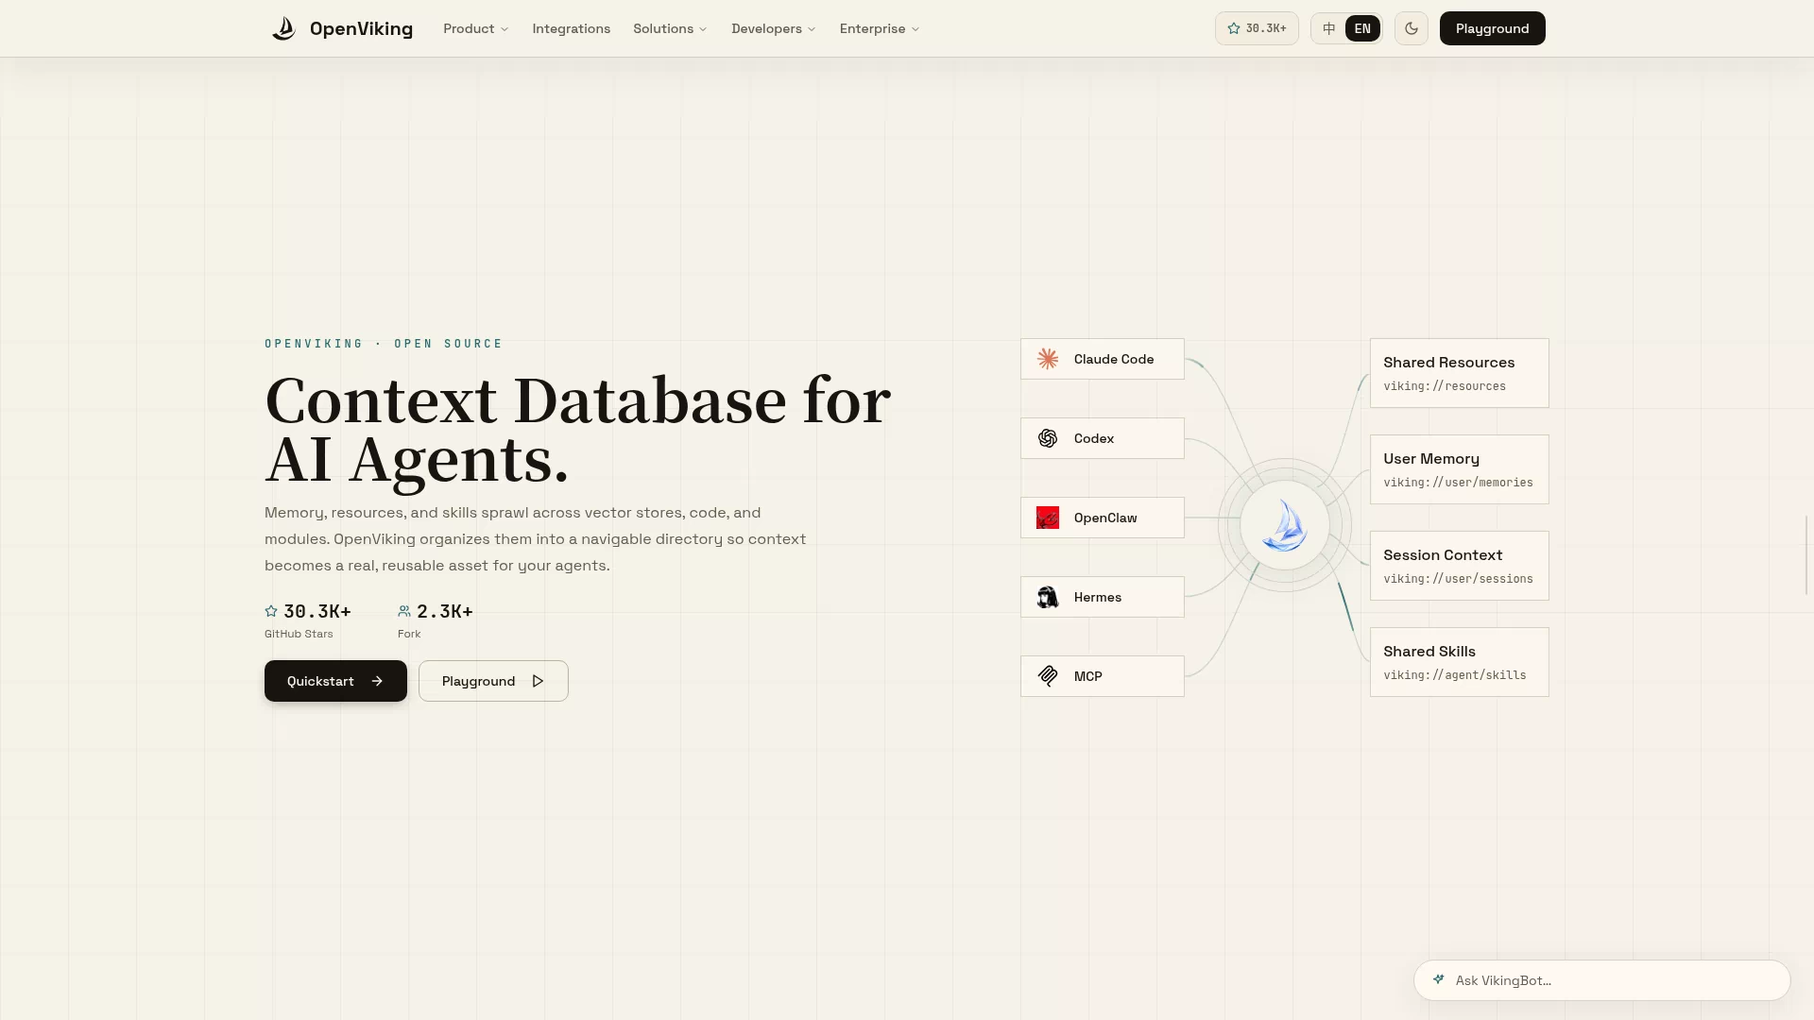Screen dimensions: 1814x1020
Task: Select the Codex integration card
Action: (x=1103, y=438)
